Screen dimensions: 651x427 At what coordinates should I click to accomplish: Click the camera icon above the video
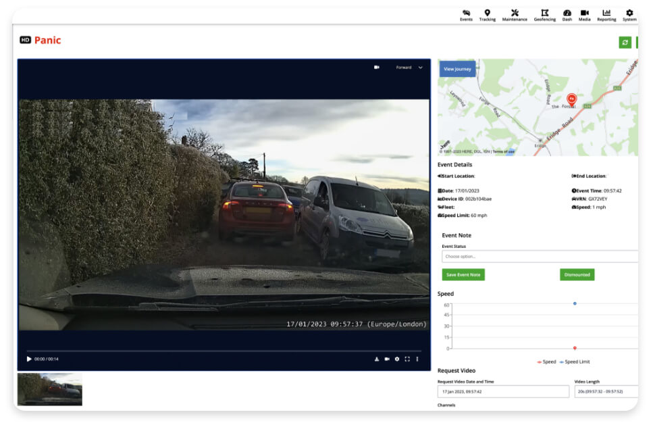(x=377, y=68)
